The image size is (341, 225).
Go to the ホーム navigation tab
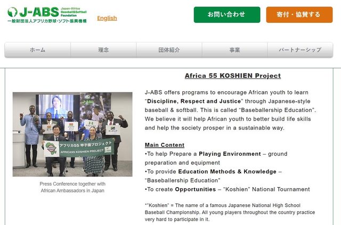pos(38,50)
